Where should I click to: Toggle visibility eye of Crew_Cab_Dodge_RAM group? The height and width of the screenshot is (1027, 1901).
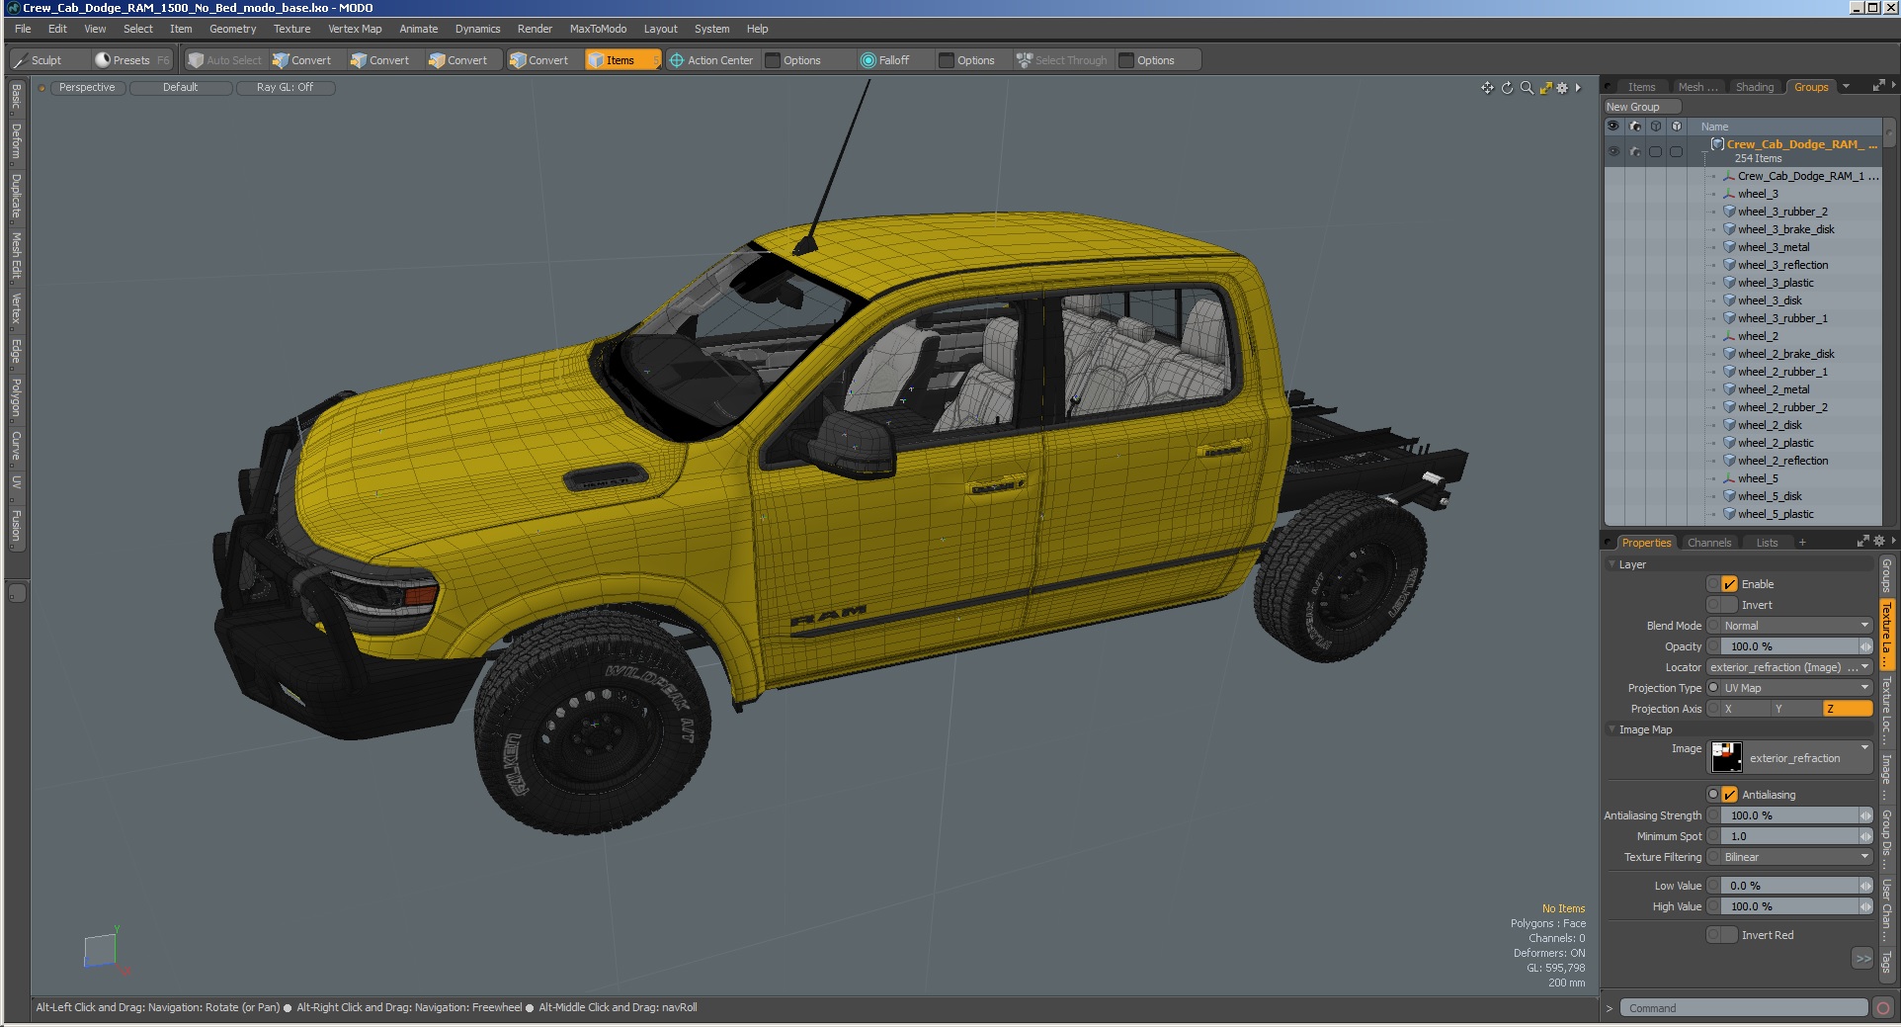(1613, 151)
